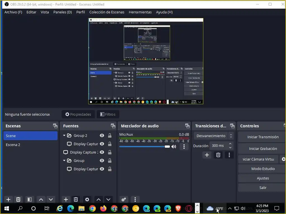
Task: Lock the Group 2 source
Action: pyautogui.click(x=109, y=135)
